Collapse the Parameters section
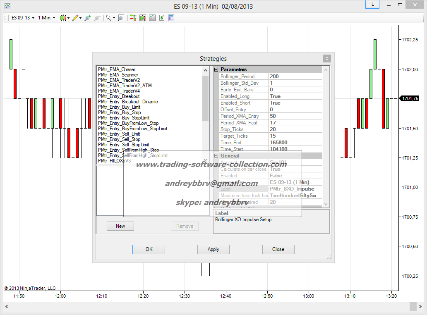 [216, 70]
